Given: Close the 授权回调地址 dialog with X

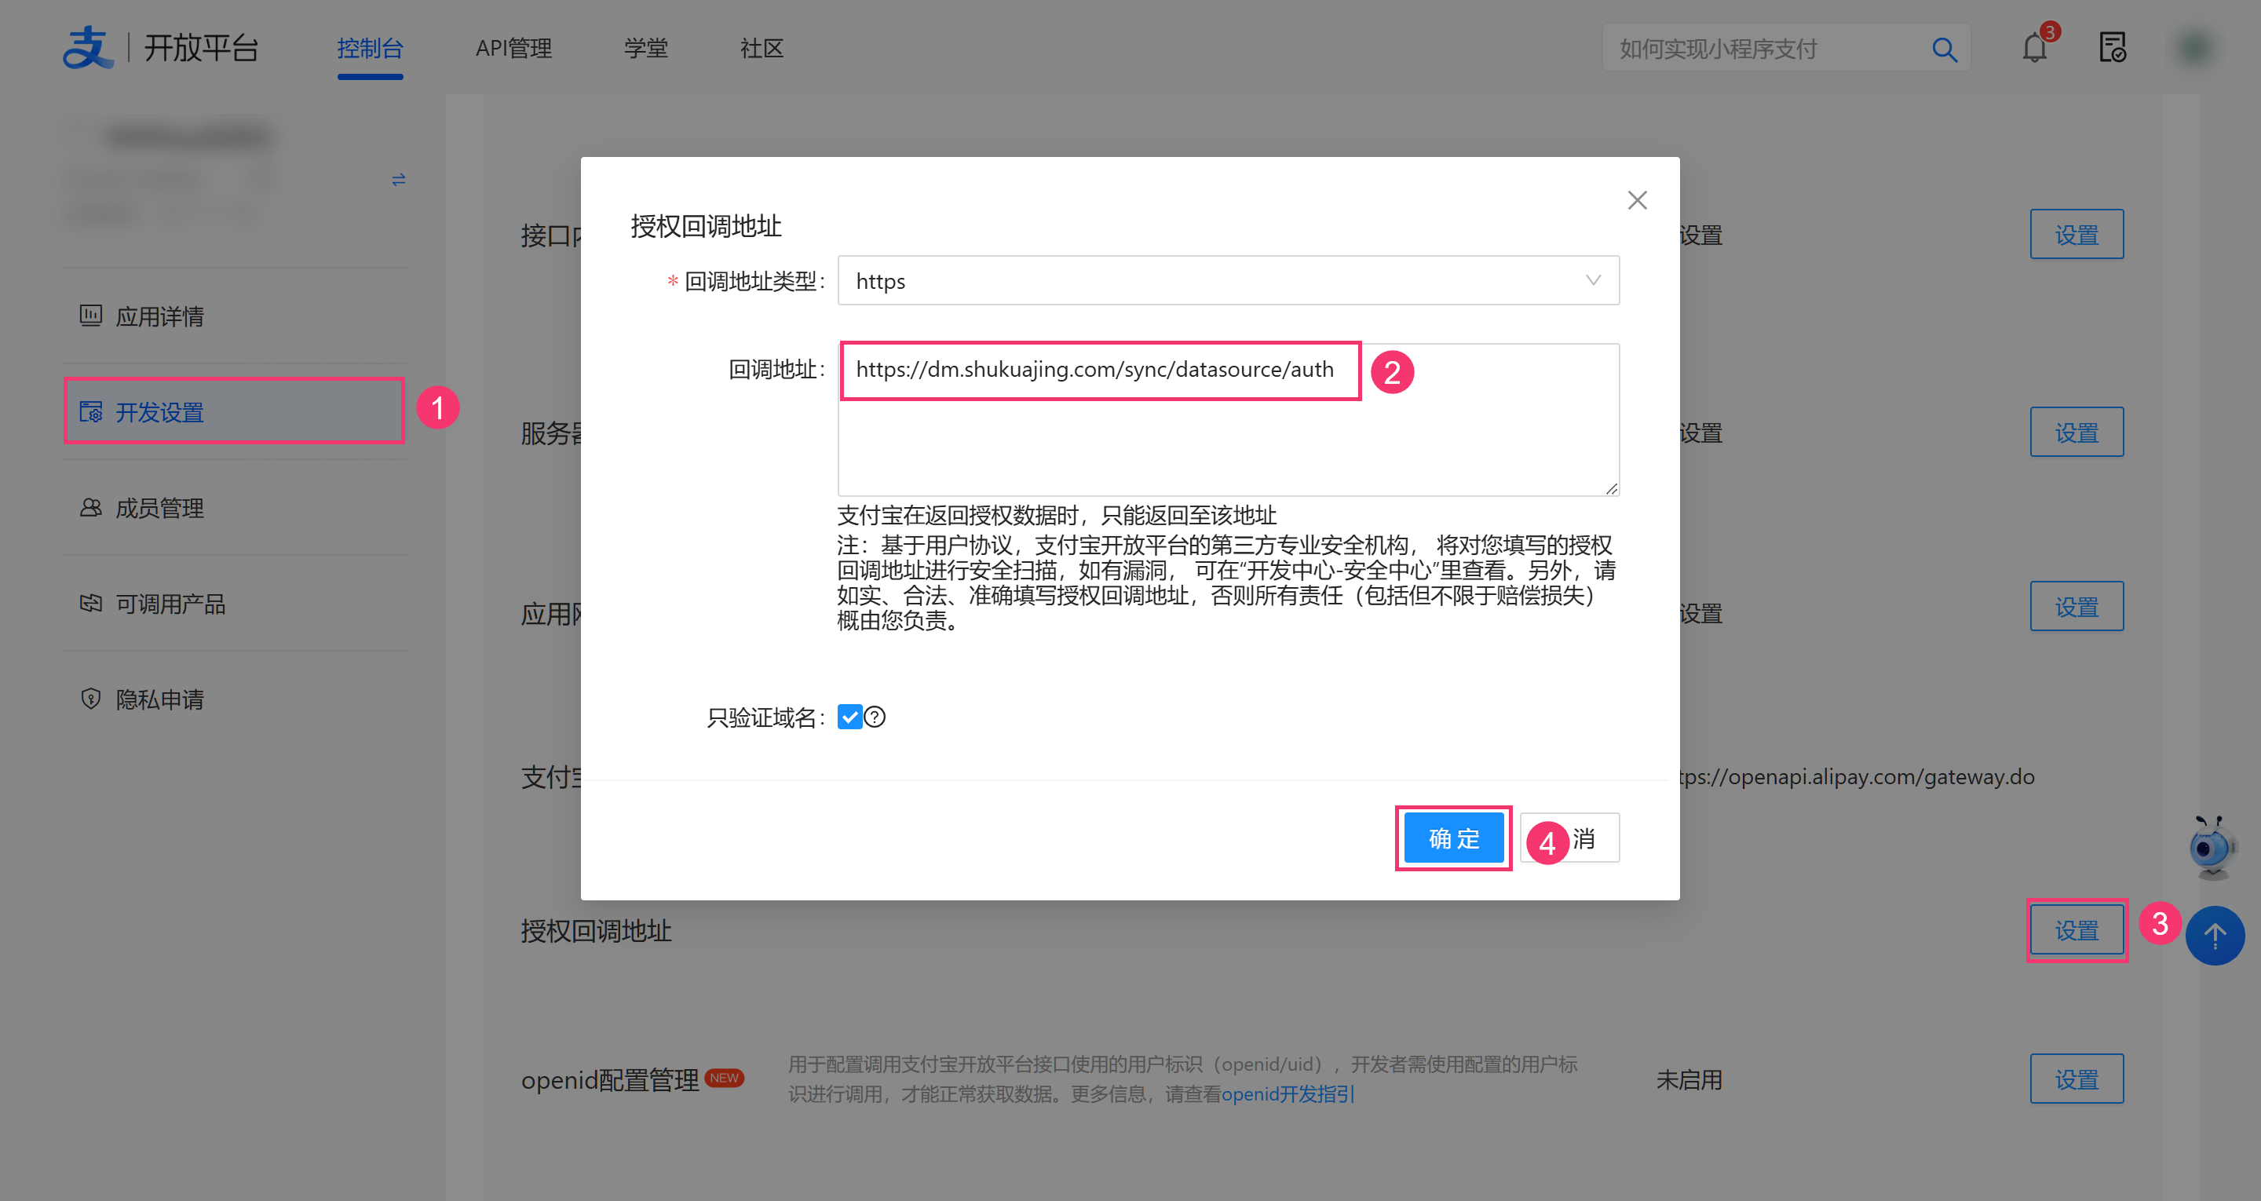Looking at the screenshot, I should [x=1637, y=200].
